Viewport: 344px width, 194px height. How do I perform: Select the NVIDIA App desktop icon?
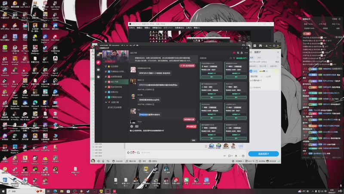pos(35,170)
